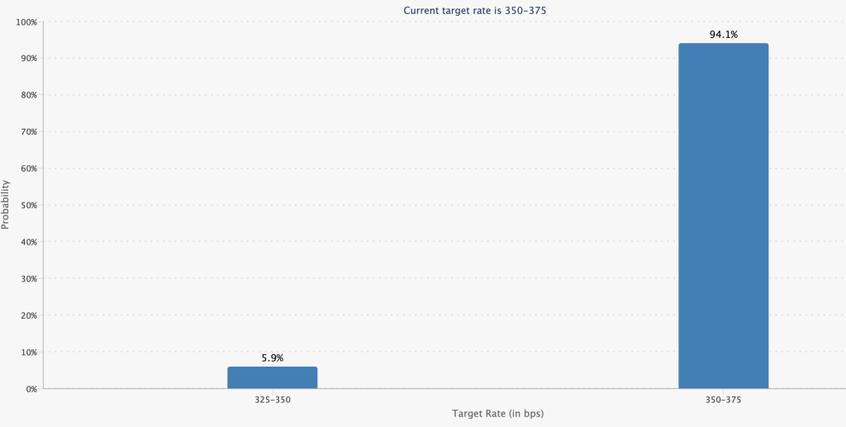Click the 100% y-axis tick label

tap(26, 21)
